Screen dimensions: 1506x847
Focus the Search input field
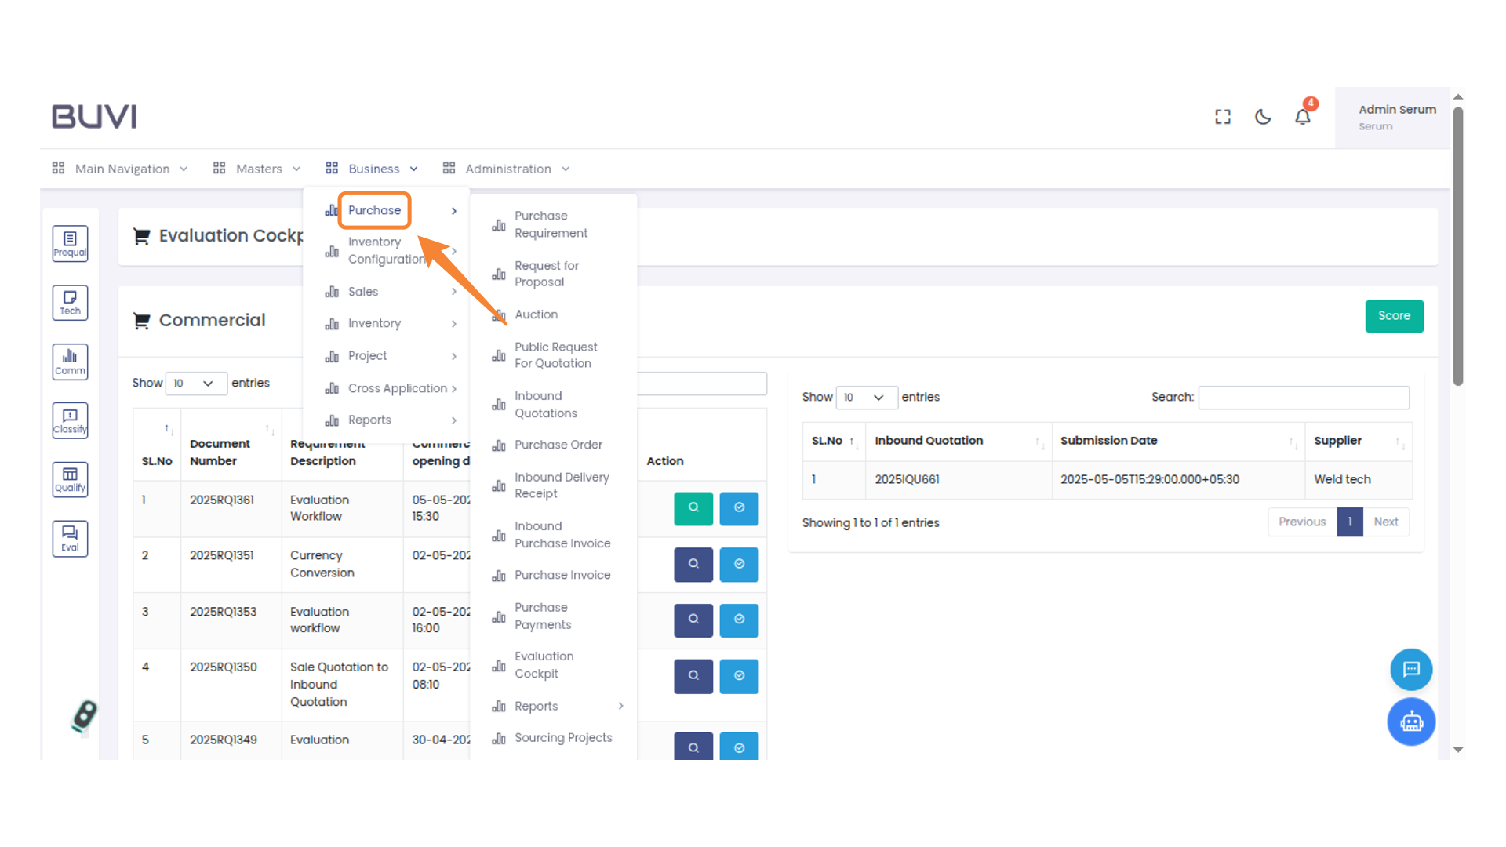click(1303, 398)
